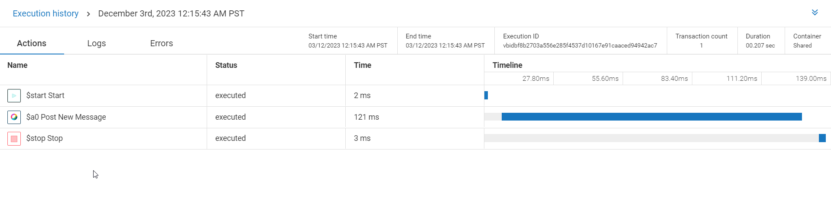Collapse details using double-chevron icon
The image size is (831, 210).
point(815,13)
